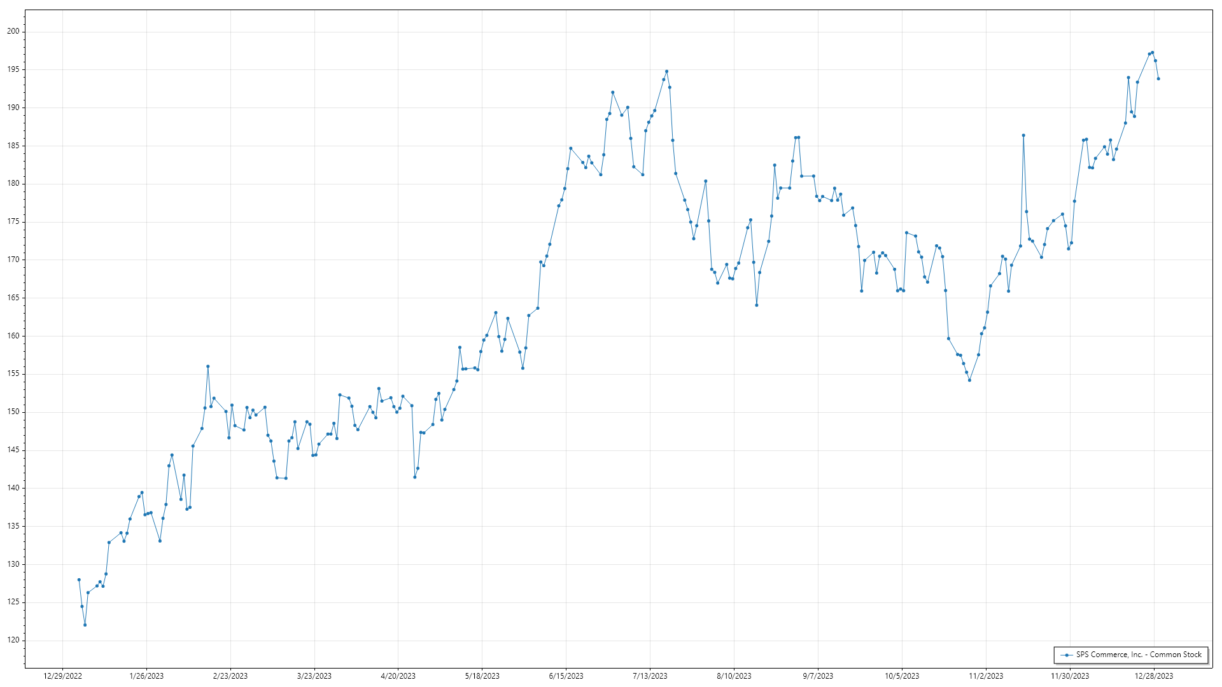Click the SPS Commerce legend label

1139,655
